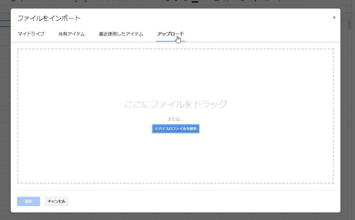Viewport: 355px width, 220px height.
Task: Open the 共有アイテム tab
Action: (71, 34)
